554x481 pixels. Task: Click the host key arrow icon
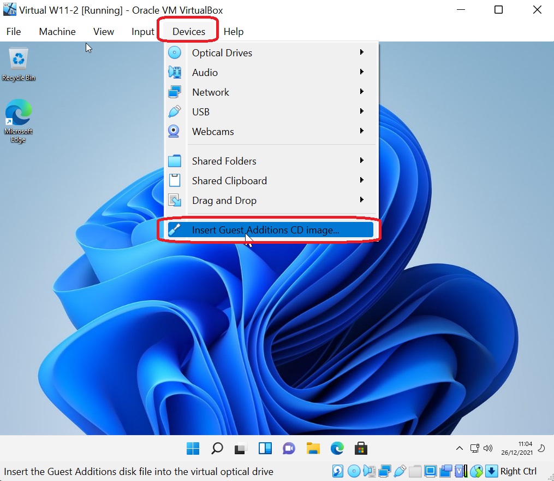point(491,471)
